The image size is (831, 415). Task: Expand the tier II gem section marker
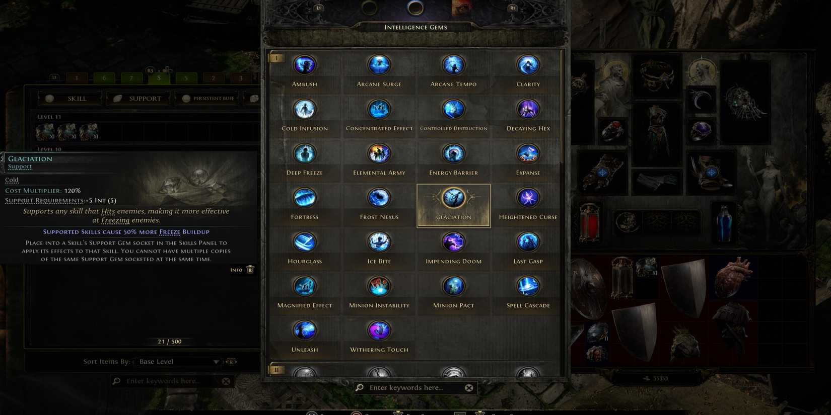(x=276, y=370)
